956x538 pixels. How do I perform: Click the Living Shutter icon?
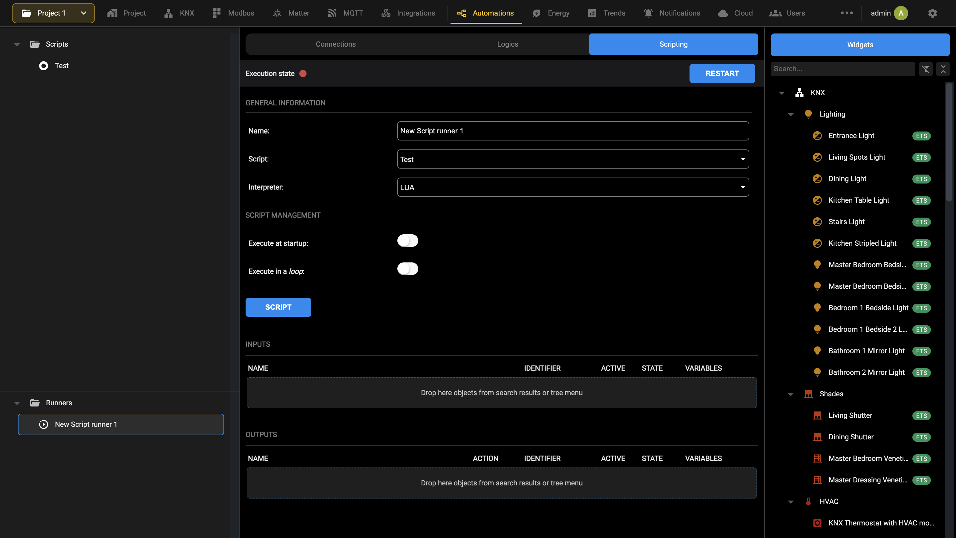[x=817, y=415]
